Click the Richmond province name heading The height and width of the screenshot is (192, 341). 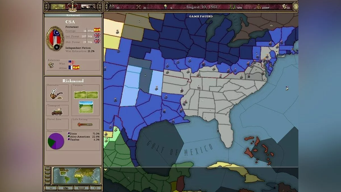coord(73,81)
